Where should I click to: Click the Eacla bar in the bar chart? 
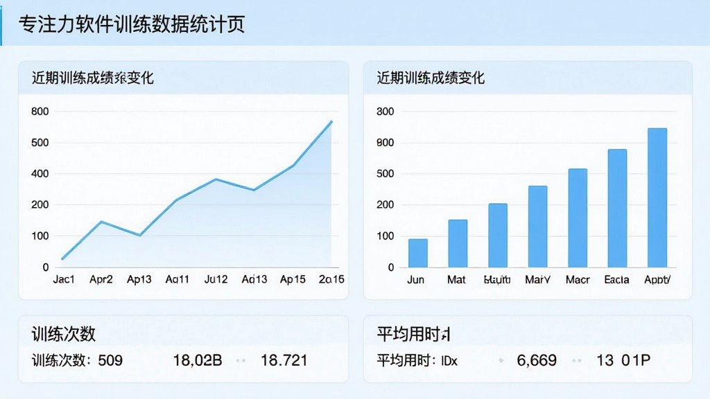pos(617,208)
